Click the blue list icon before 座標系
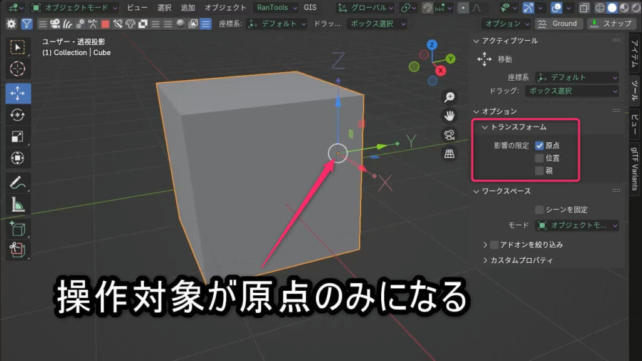 pos(206,24)
